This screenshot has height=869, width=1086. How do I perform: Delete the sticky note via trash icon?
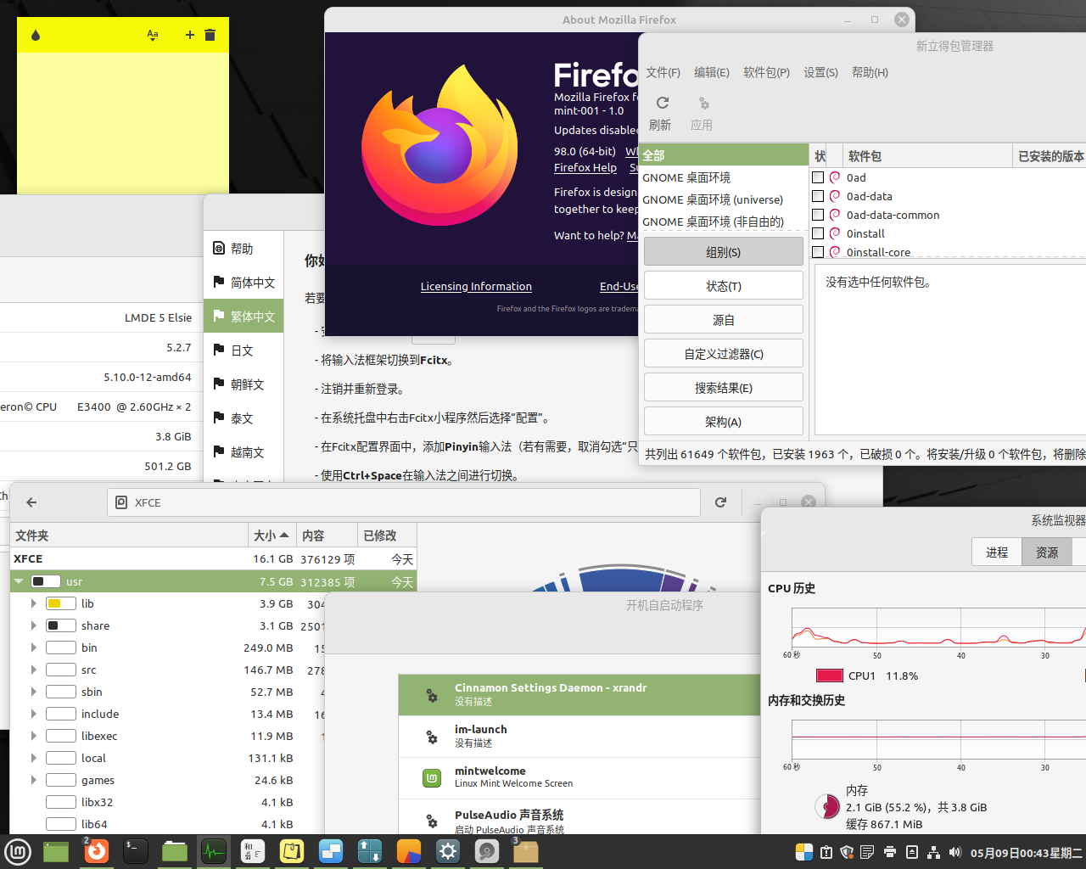coord(210,35)
